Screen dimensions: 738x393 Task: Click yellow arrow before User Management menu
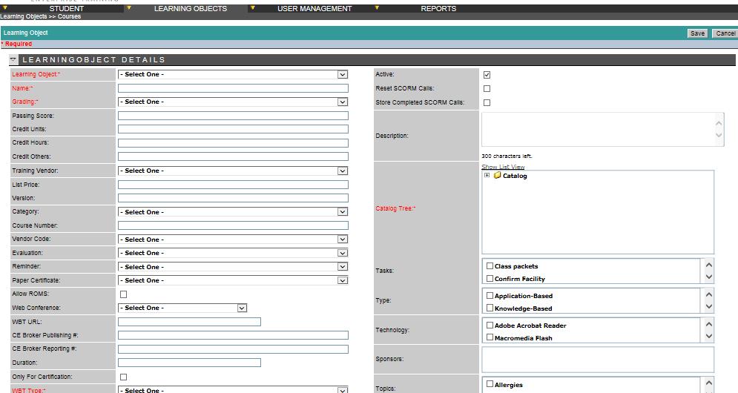(253, 8)
